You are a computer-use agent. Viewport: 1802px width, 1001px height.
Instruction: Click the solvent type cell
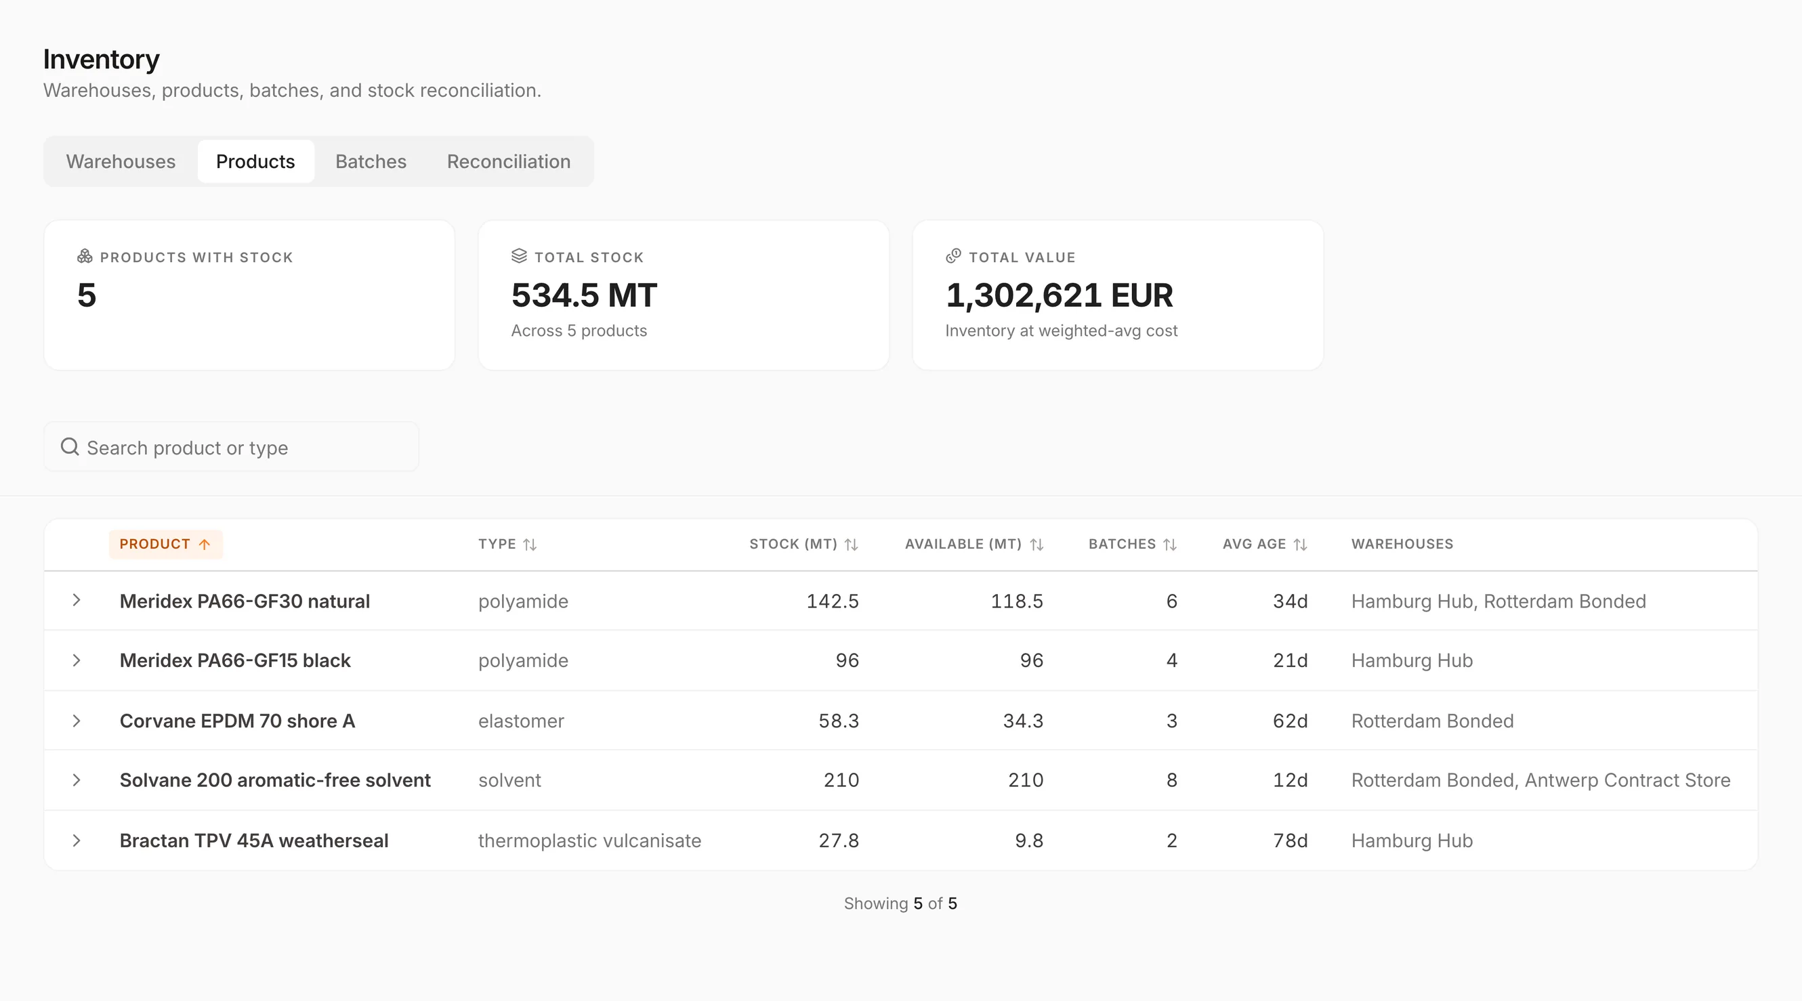tap(510, 781)
